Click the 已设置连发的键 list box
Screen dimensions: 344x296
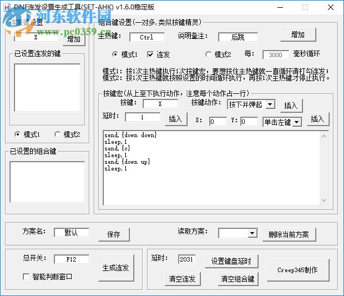(x=47, y=88)
